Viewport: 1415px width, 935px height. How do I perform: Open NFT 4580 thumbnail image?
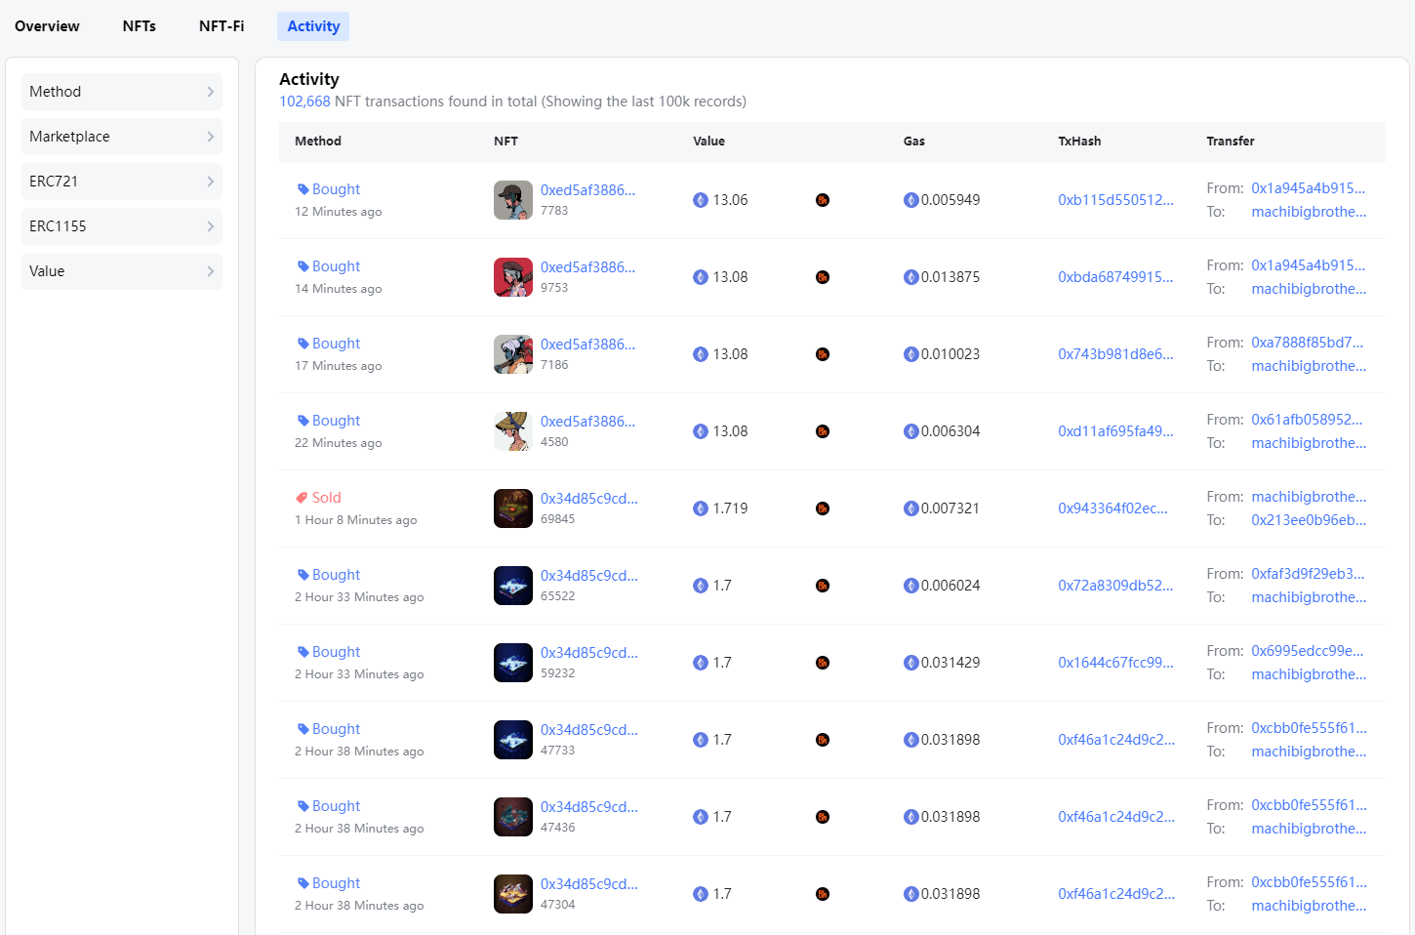click(x=512, y=431)
